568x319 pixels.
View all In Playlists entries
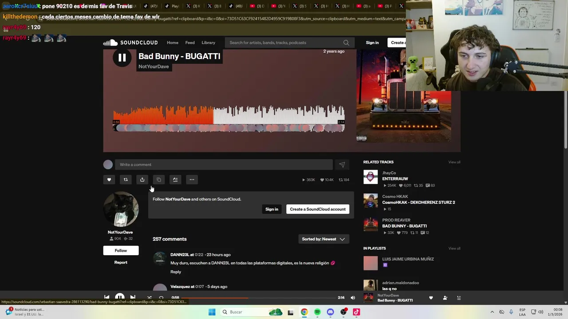tap(454, 249)
